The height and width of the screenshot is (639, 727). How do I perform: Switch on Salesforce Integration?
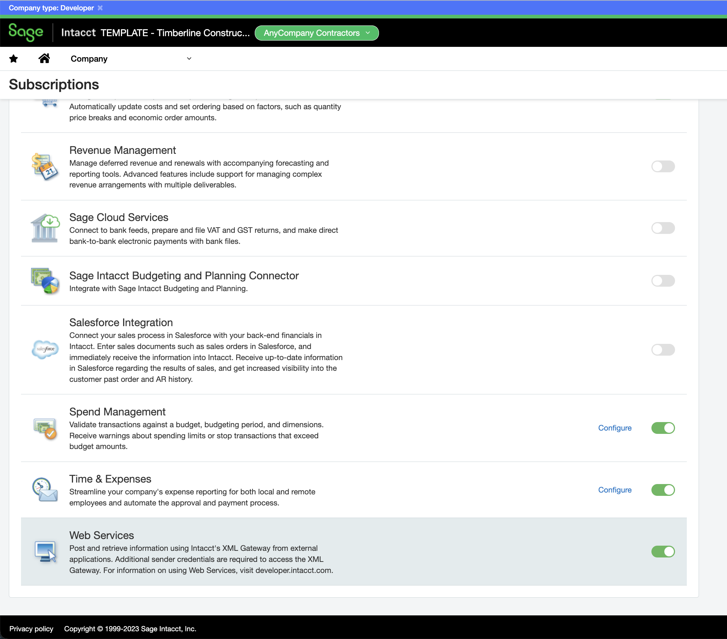(663, 350)
